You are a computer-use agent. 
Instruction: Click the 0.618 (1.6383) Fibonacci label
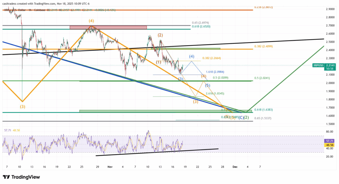click(x=265, y=109)
